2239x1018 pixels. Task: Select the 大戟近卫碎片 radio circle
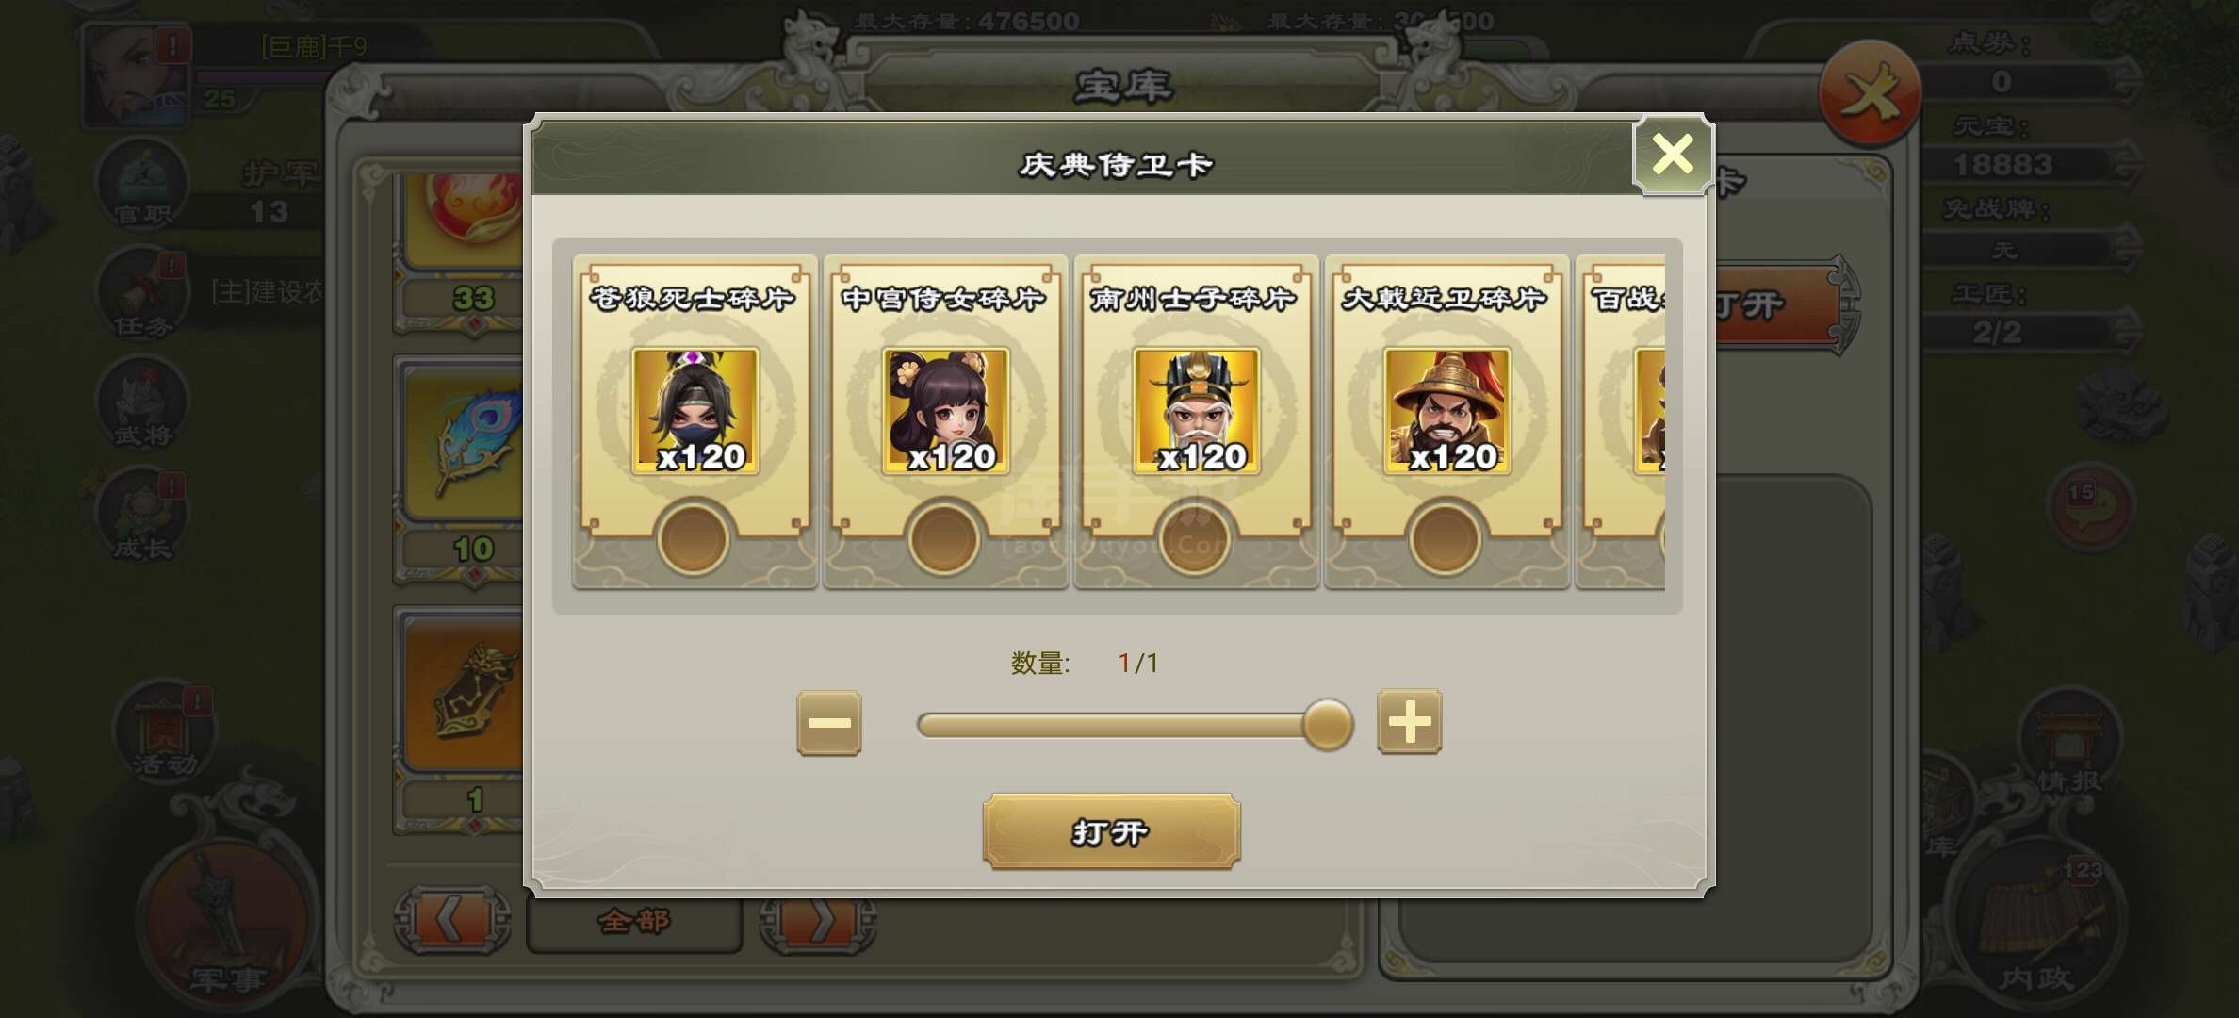[x=1445, y=538]
